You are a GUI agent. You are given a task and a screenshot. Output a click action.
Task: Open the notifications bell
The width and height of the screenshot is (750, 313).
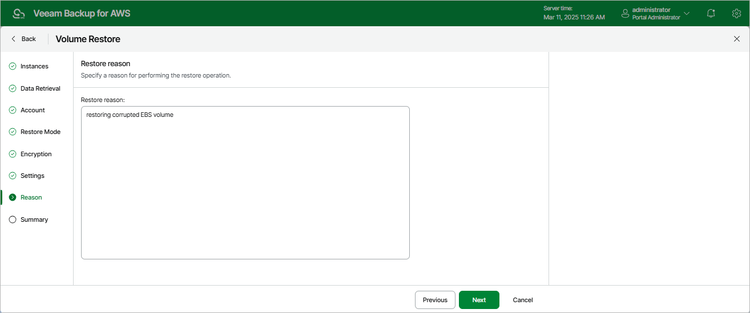pos(711,13)
